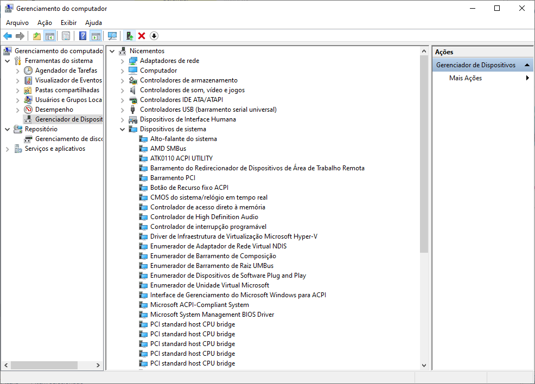Click the left tree horizontal scrollbar thumb
535x384 pixels.
tap(44, 365)
